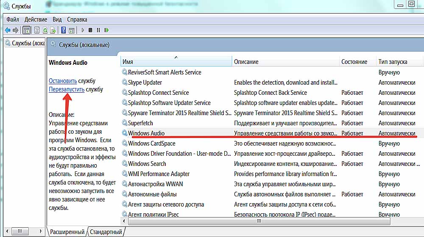The image size is (424, 237).
Task: Click the Остановить service link
Action: point(63,81)
